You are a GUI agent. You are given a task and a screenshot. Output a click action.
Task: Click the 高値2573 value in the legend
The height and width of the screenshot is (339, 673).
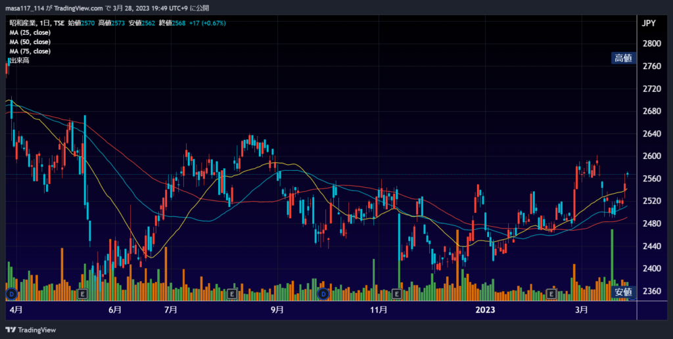pos(111,23)
